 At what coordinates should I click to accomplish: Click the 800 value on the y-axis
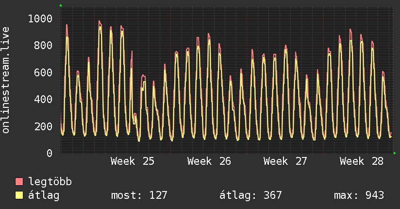click(x=43, y=46)
